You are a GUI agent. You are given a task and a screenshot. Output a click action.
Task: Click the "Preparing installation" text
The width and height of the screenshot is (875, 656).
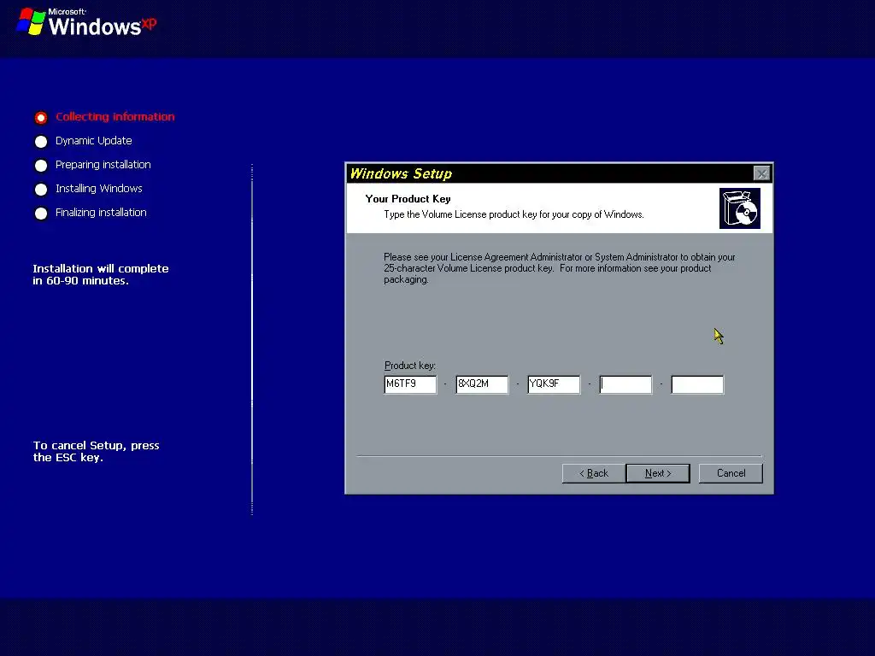pyautogui.click(x=103, y=165)
